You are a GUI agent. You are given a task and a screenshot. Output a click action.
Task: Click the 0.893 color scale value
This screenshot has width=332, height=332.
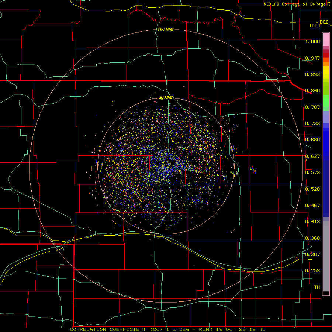[x=312, y=74]
